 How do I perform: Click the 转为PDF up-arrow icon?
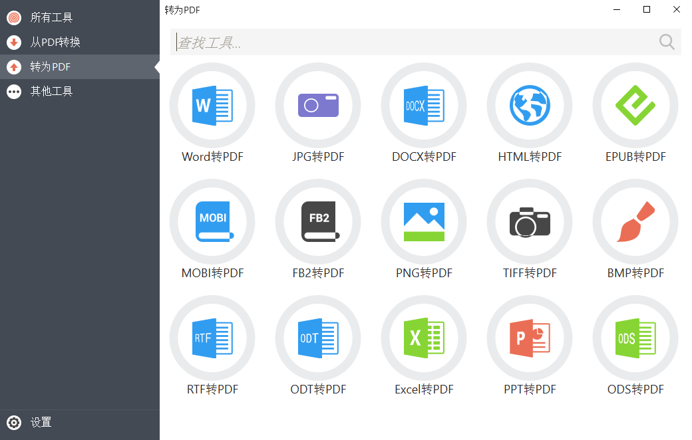point(14,67)
